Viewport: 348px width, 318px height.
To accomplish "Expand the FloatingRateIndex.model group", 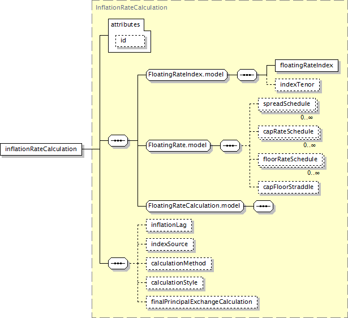I will 187,74.
